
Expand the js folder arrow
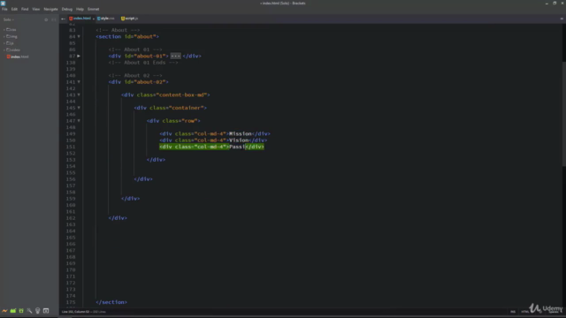(4, 43)
